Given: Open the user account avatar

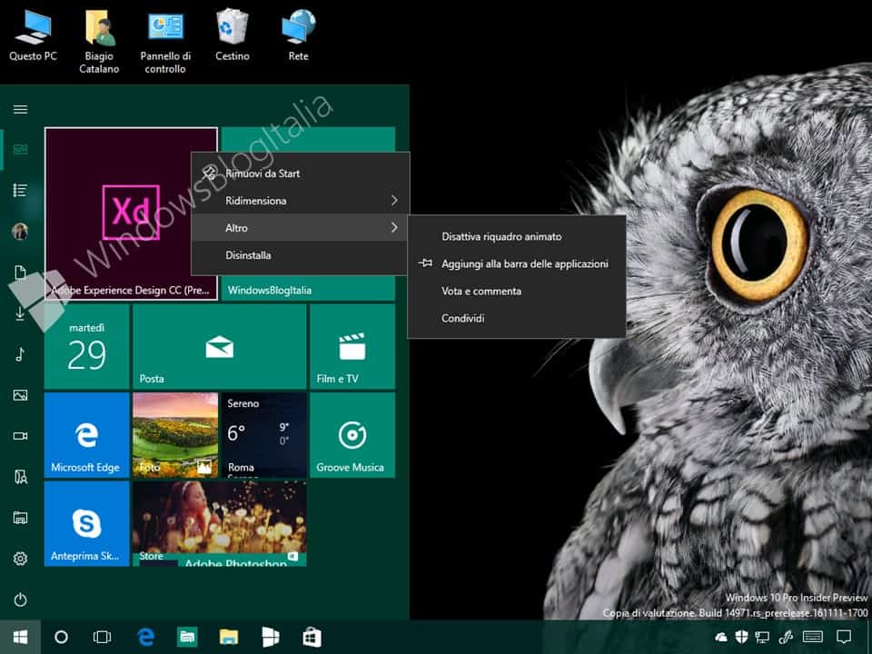Looking at the screenshot, I should click(x=21, y=231).
